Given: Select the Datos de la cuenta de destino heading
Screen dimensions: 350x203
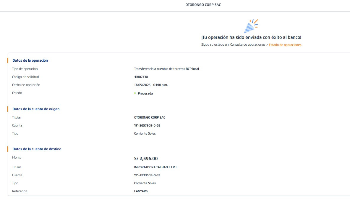Looking at the screenshot, I should pos(37,149).
